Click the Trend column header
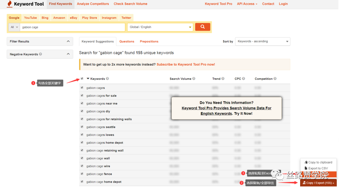 coord(216,79)
